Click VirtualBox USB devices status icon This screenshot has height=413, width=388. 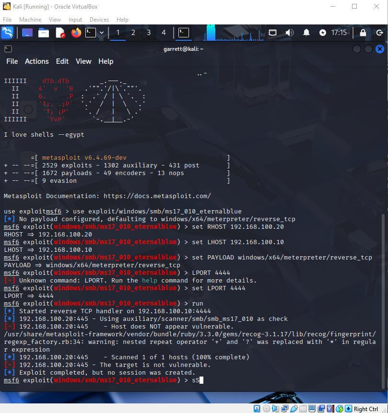click(294, 409)
